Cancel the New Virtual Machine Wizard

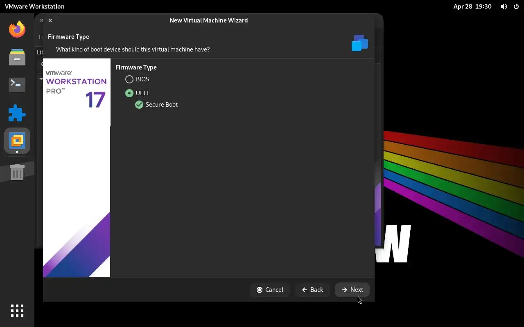pyautogui.click(x=270, y=290)
